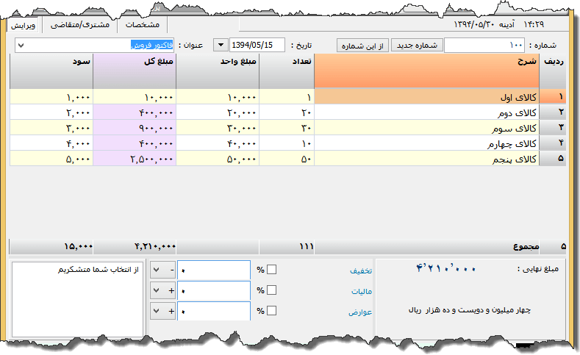Click the شماره جدید button
The height and width of the screenshot is (355, 580).
tap(415, 46)
